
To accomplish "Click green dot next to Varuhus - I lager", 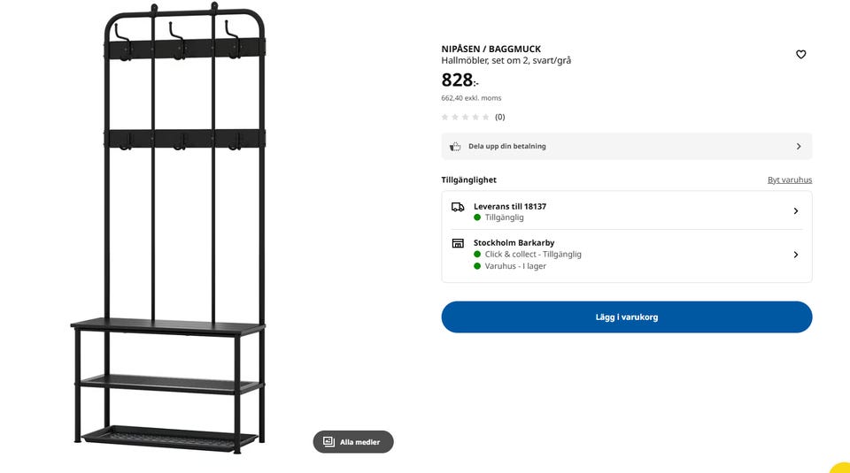I will [477, 266].
